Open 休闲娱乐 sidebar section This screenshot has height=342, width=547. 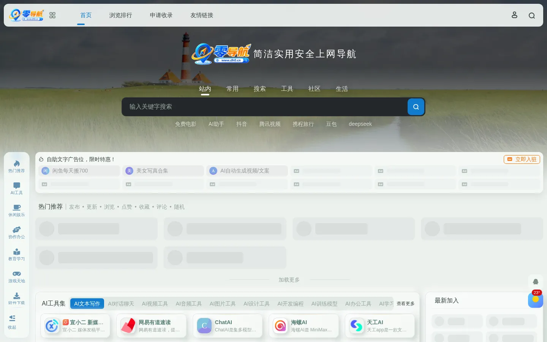(17, 211)
